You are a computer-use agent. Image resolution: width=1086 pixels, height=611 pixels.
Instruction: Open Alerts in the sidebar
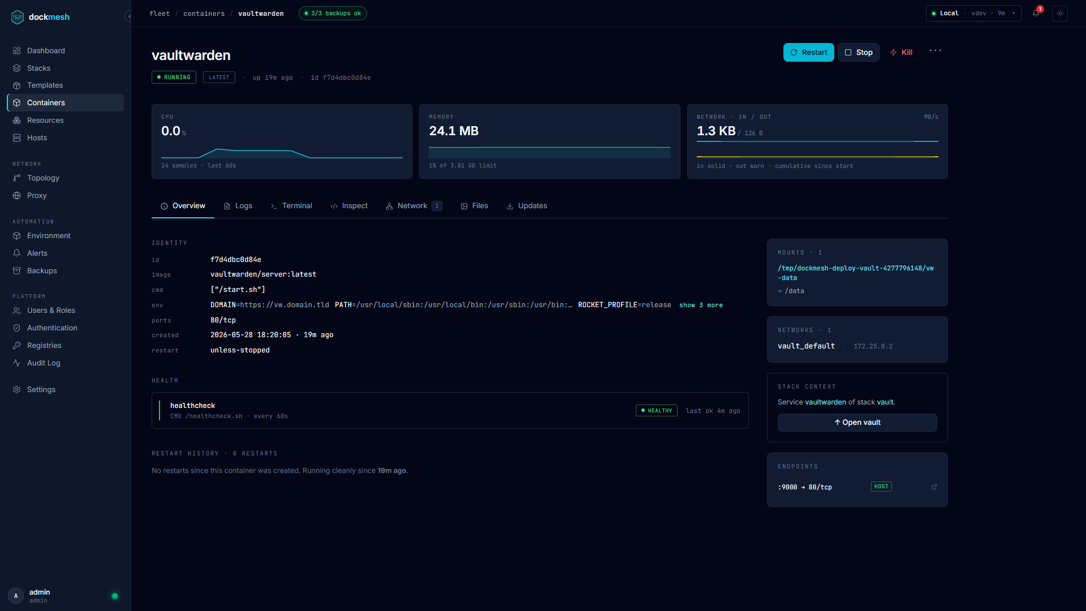click(x=65, y=253)
